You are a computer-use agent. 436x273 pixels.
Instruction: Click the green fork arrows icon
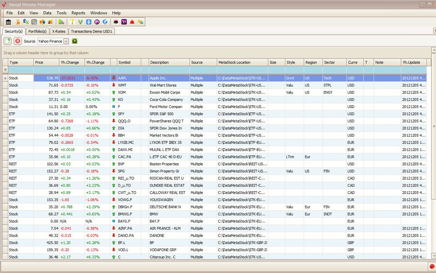[80, 22]
